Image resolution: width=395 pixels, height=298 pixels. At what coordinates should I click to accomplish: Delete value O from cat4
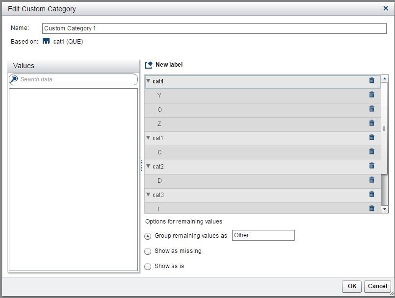pyautogui.click(x=371, y=109)
